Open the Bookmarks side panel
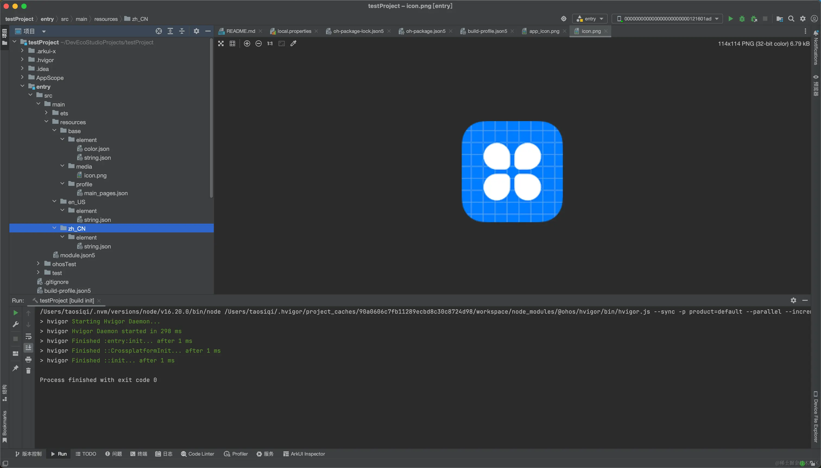The width and height of the screenshot is (821, 468). point(5,426)
